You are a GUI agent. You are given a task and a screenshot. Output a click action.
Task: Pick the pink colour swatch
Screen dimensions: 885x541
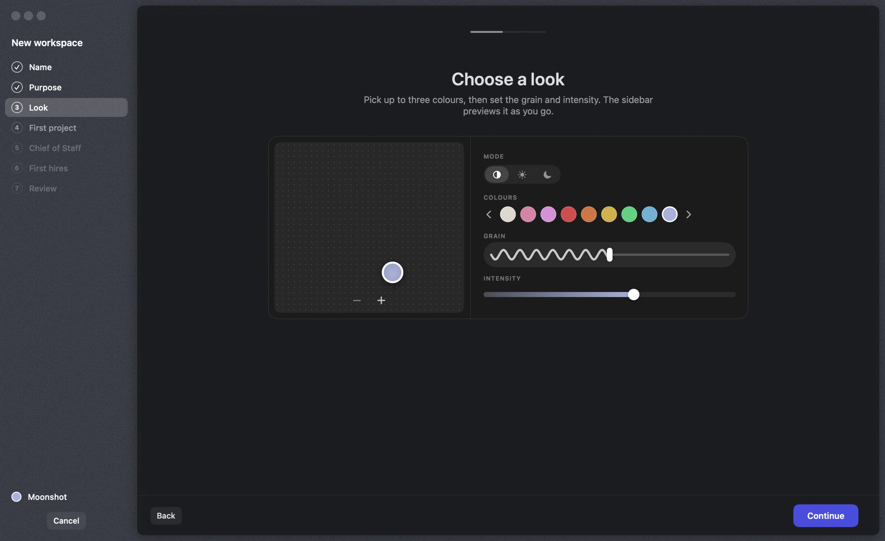528,214
